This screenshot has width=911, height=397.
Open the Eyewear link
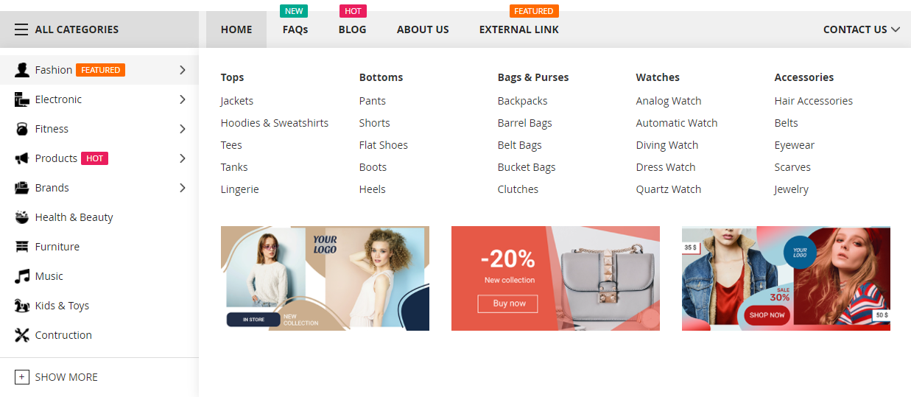click(x=795, y=145)
